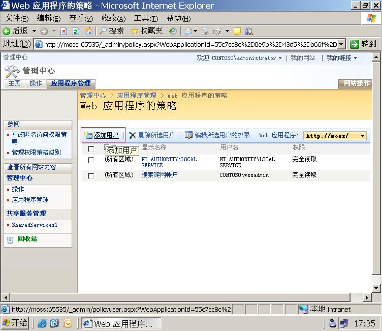Open the SharedServices1 link
This screenshot has height=331, width=382.
pyautogui.click(x=35, y=225)
